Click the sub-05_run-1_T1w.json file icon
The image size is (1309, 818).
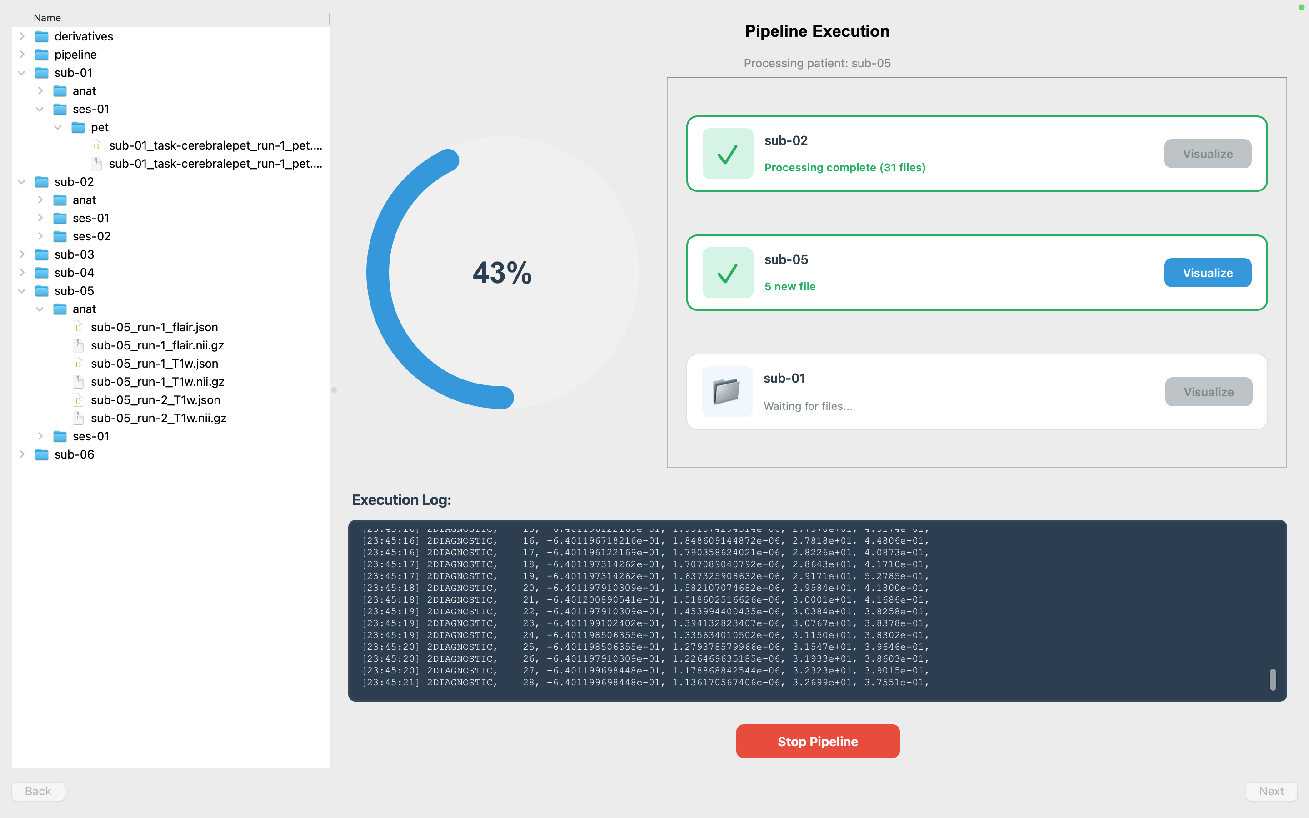79,364
